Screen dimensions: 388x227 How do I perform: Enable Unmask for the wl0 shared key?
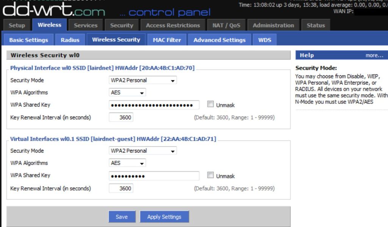[x=211, y=104]
